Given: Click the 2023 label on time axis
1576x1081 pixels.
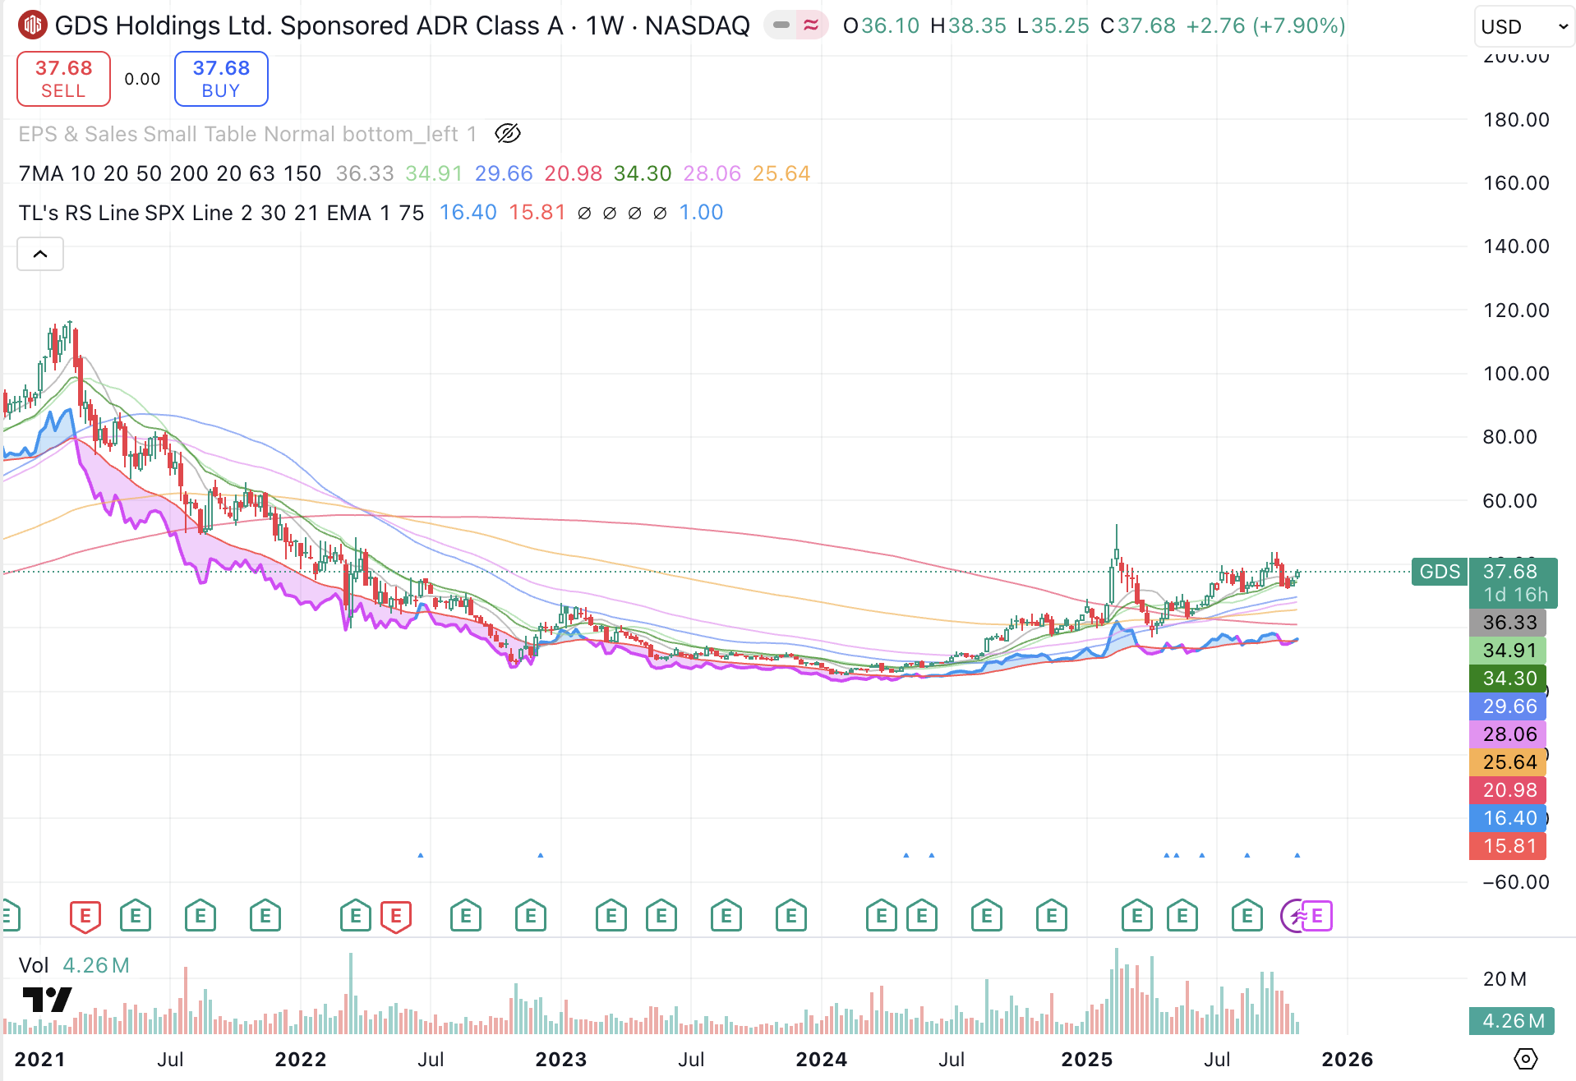Looking at the screenshot, I should click(x=561, y=1060).
